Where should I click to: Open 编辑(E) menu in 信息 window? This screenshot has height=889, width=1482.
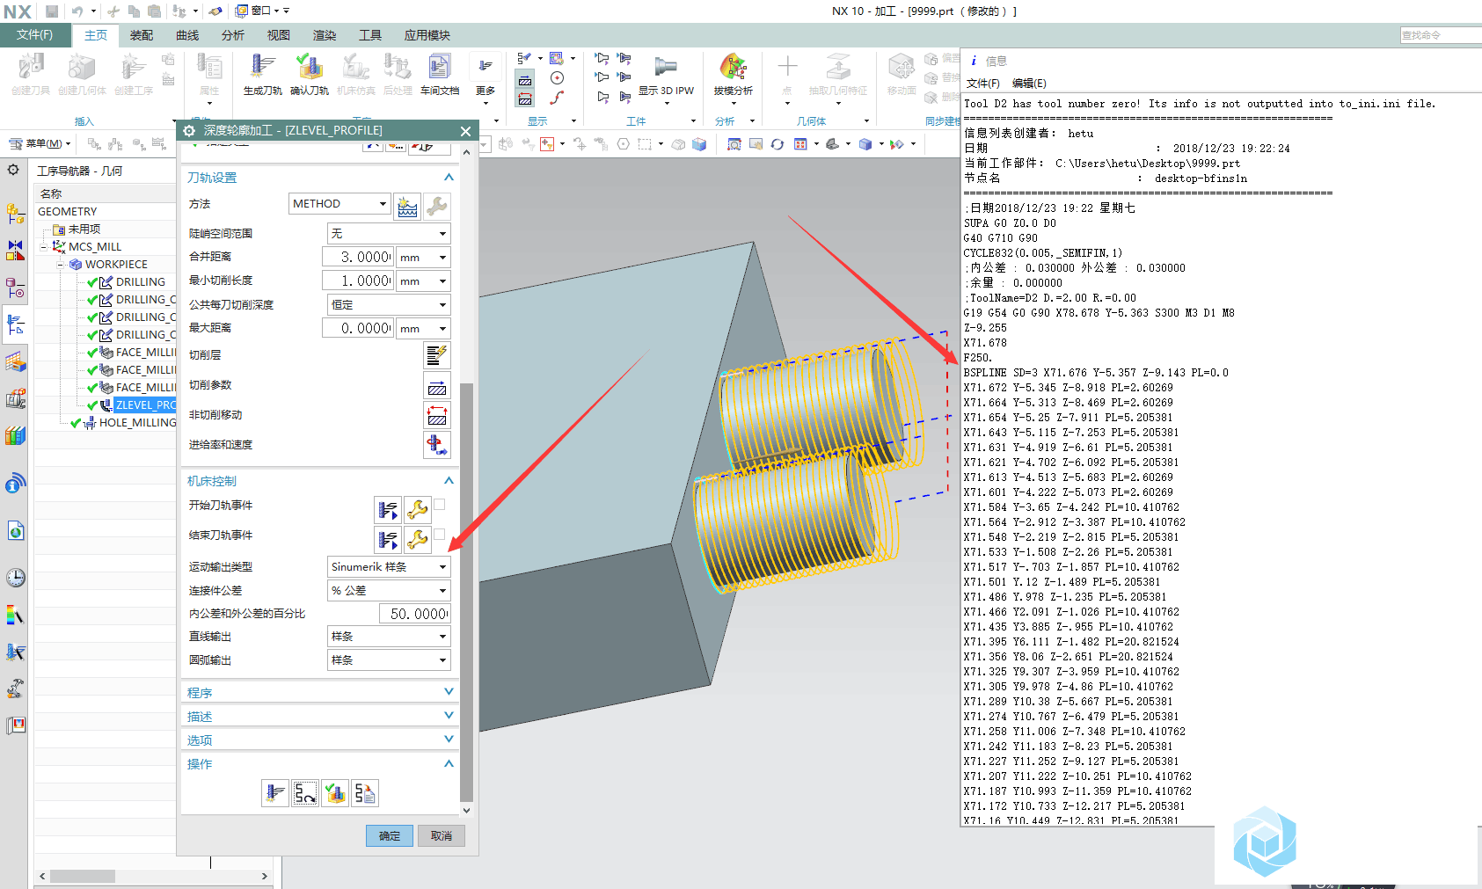(1029, 84)
